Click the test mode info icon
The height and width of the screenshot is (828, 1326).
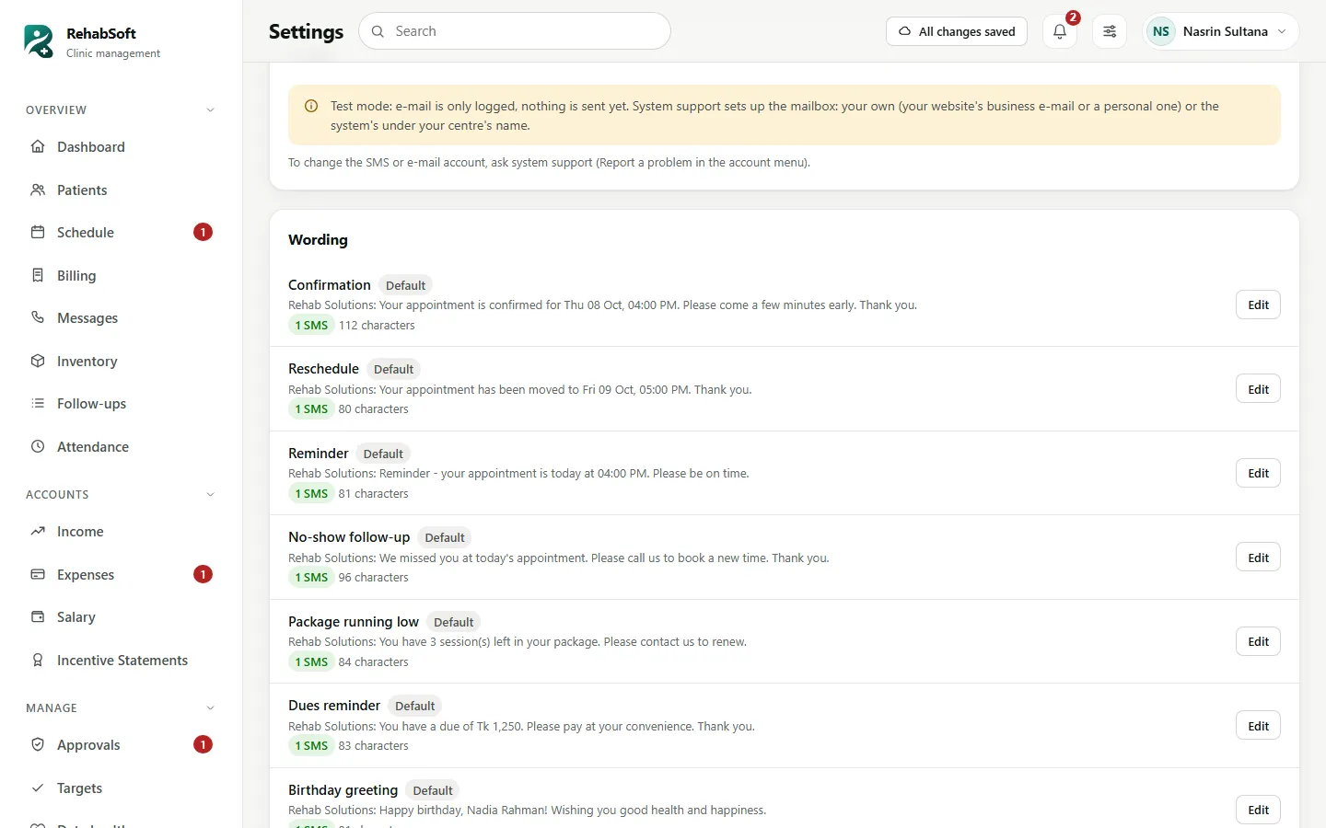coord(311,106)
